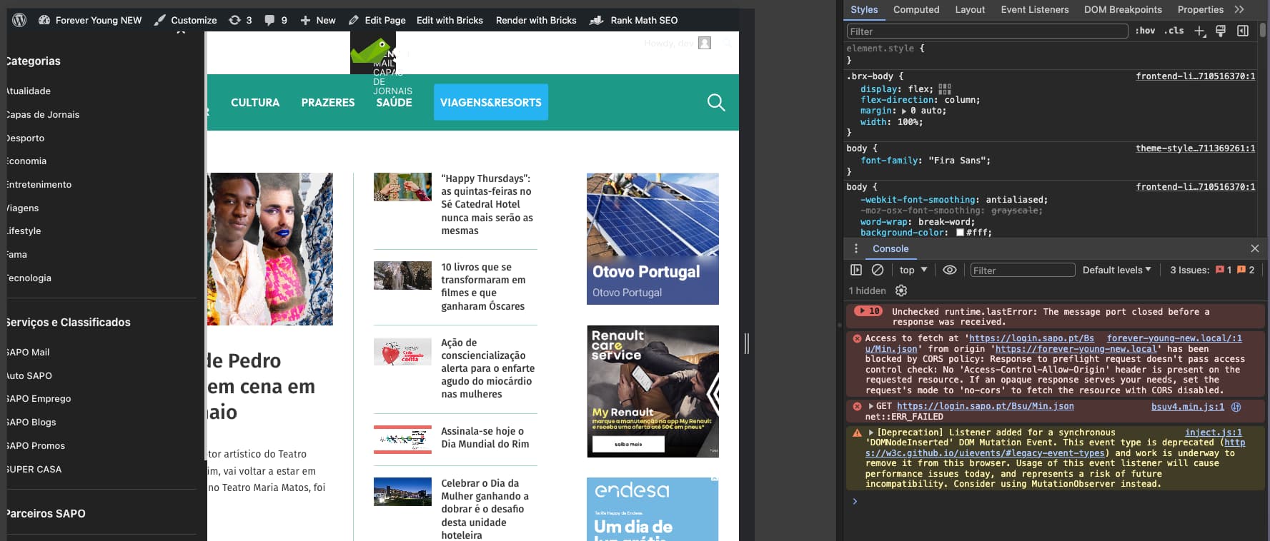Expand more DevTools sidebar tabs chevron
1270x541 pixels.
coord(1239,9)
